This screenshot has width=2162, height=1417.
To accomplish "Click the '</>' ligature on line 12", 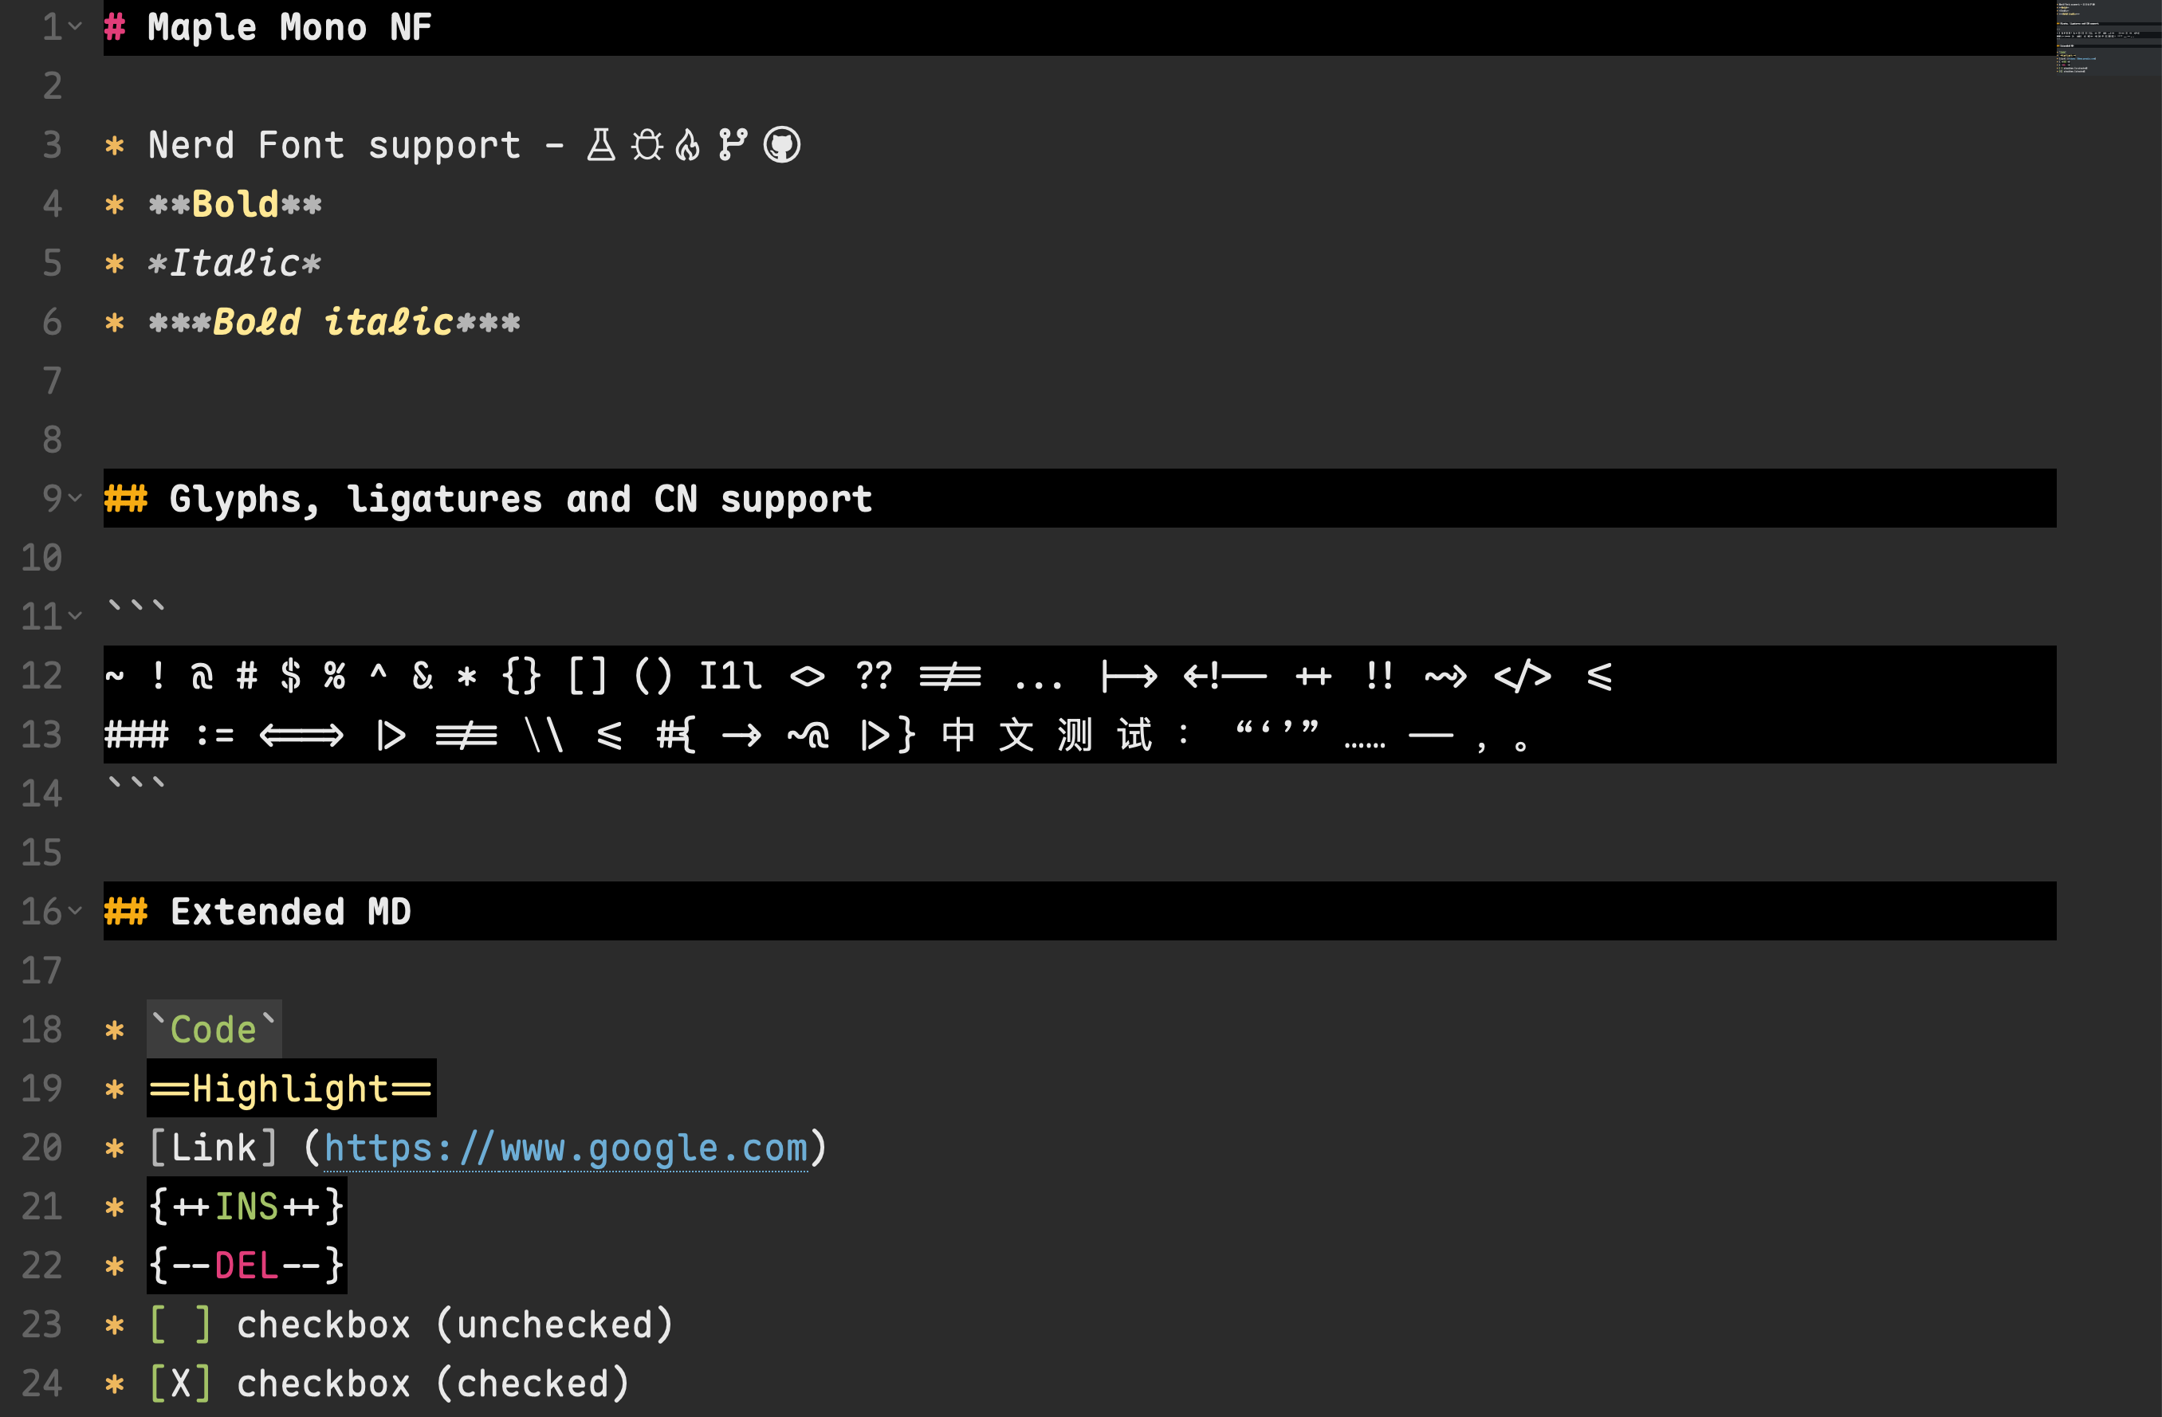I will pos(1523,676).
